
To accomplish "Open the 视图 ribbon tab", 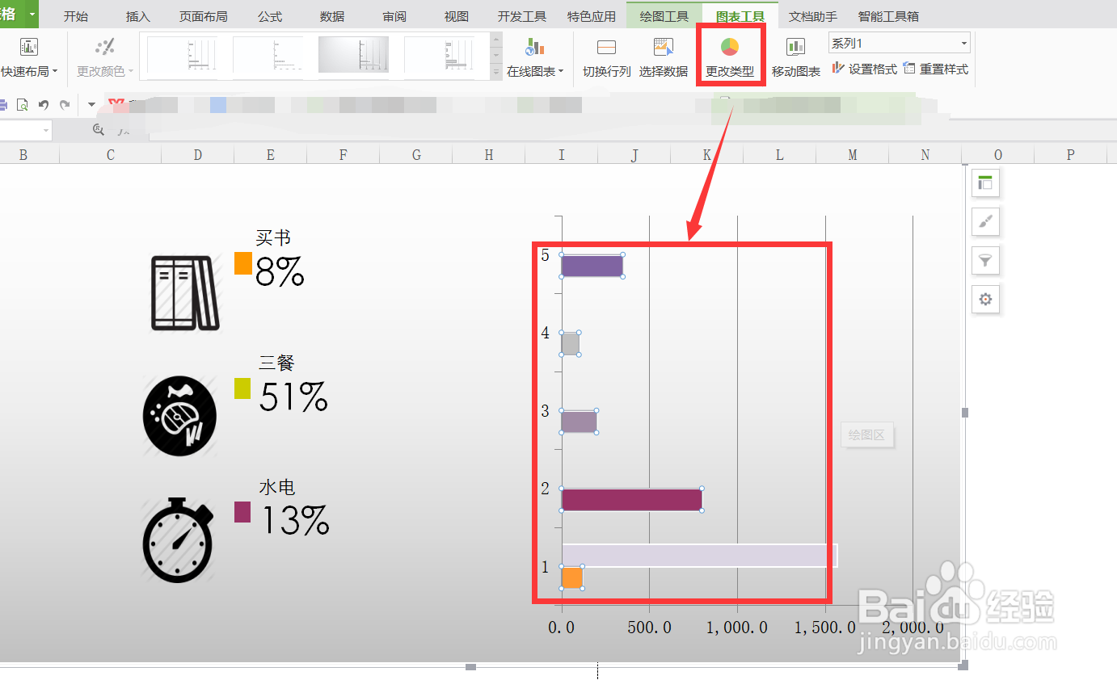I will [x=457, y=16].
